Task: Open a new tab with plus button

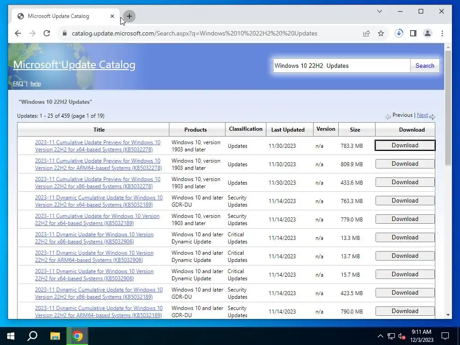Action: (129, 16)
